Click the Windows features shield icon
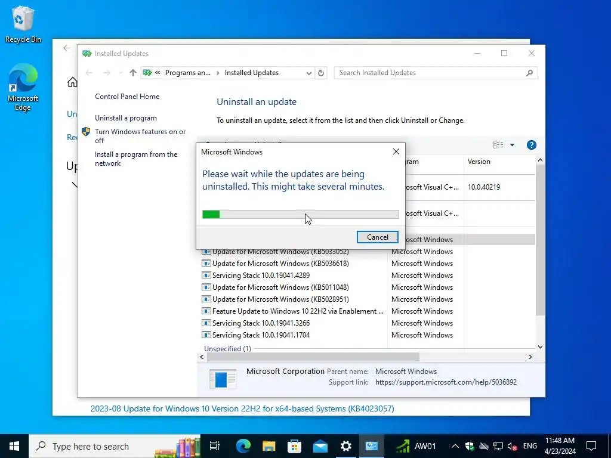 pyautogui.click(x=86, y=132)
